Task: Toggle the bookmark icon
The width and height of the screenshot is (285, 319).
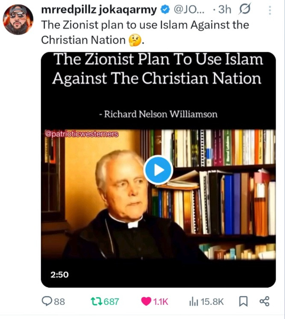Action: pyautogui.click(x=243, y=301)
